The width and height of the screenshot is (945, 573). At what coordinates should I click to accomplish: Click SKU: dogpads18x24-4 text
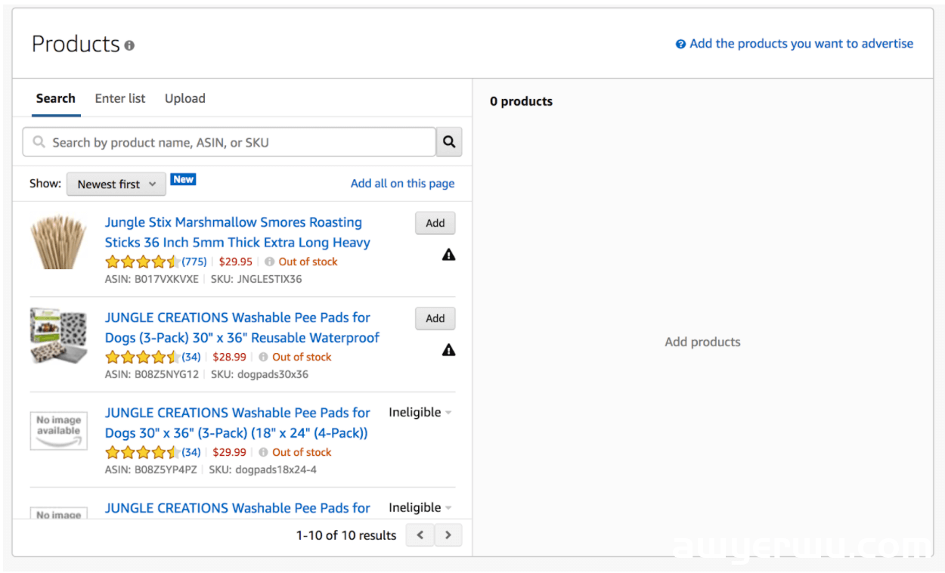point(262,469)
